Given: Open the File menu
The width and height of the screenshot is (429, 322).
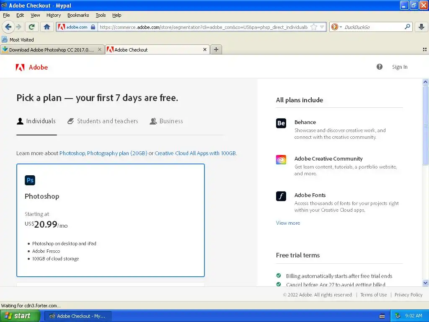Looking at the screenshot, I should coord(6,15).
